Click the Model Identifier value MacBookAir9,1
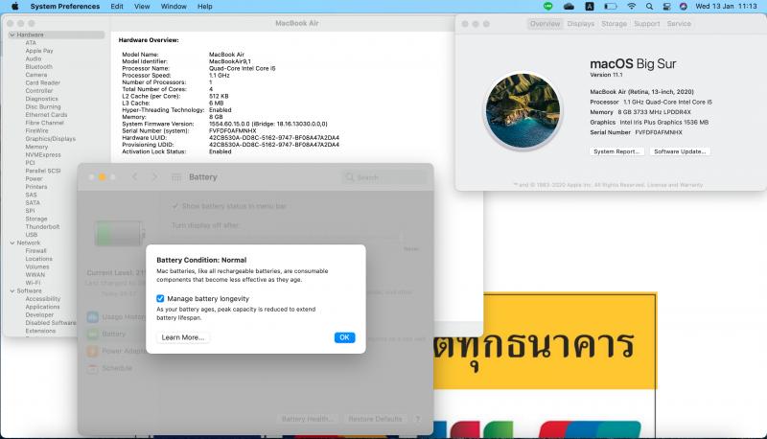This screenshot has height=439, width=767. click(230, 61)
